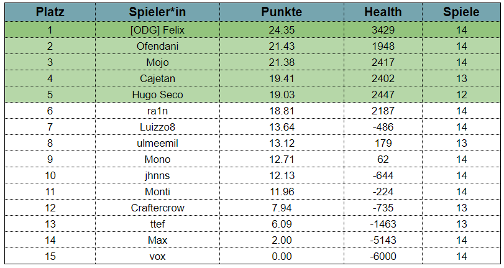Image resolution: width=504 pixels, height=268 pixels.
Task: Click the Punkte column header
Action: coord(282,12)
